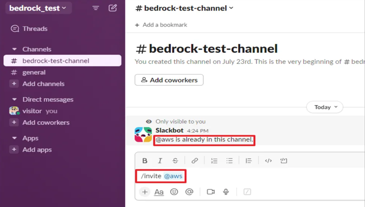
Task: Click Add channels in sidebar
Action: (x=37, y=84)
